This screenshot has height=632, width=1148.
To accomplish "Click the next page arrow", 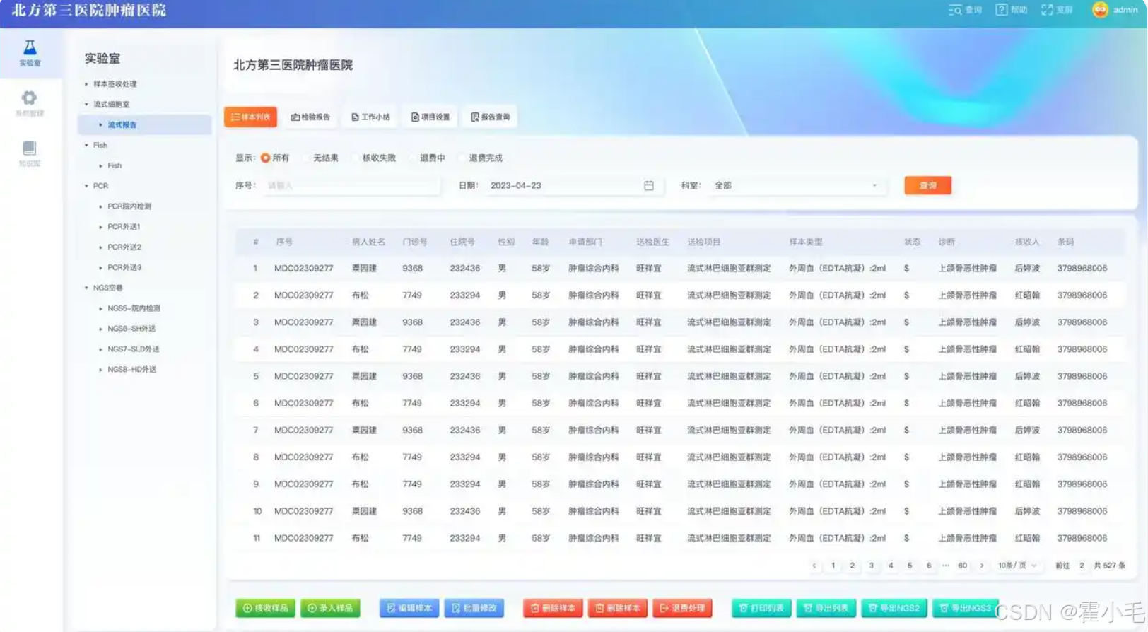I will (x=982, y=566).
